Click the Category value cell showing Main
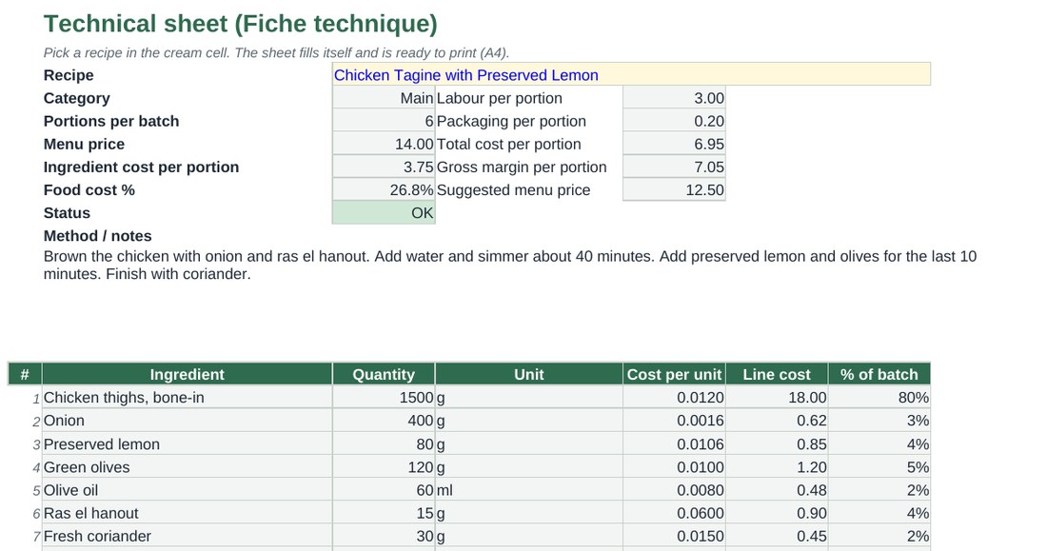Screen dimensions: 1047x551 [x=384, y=98]
